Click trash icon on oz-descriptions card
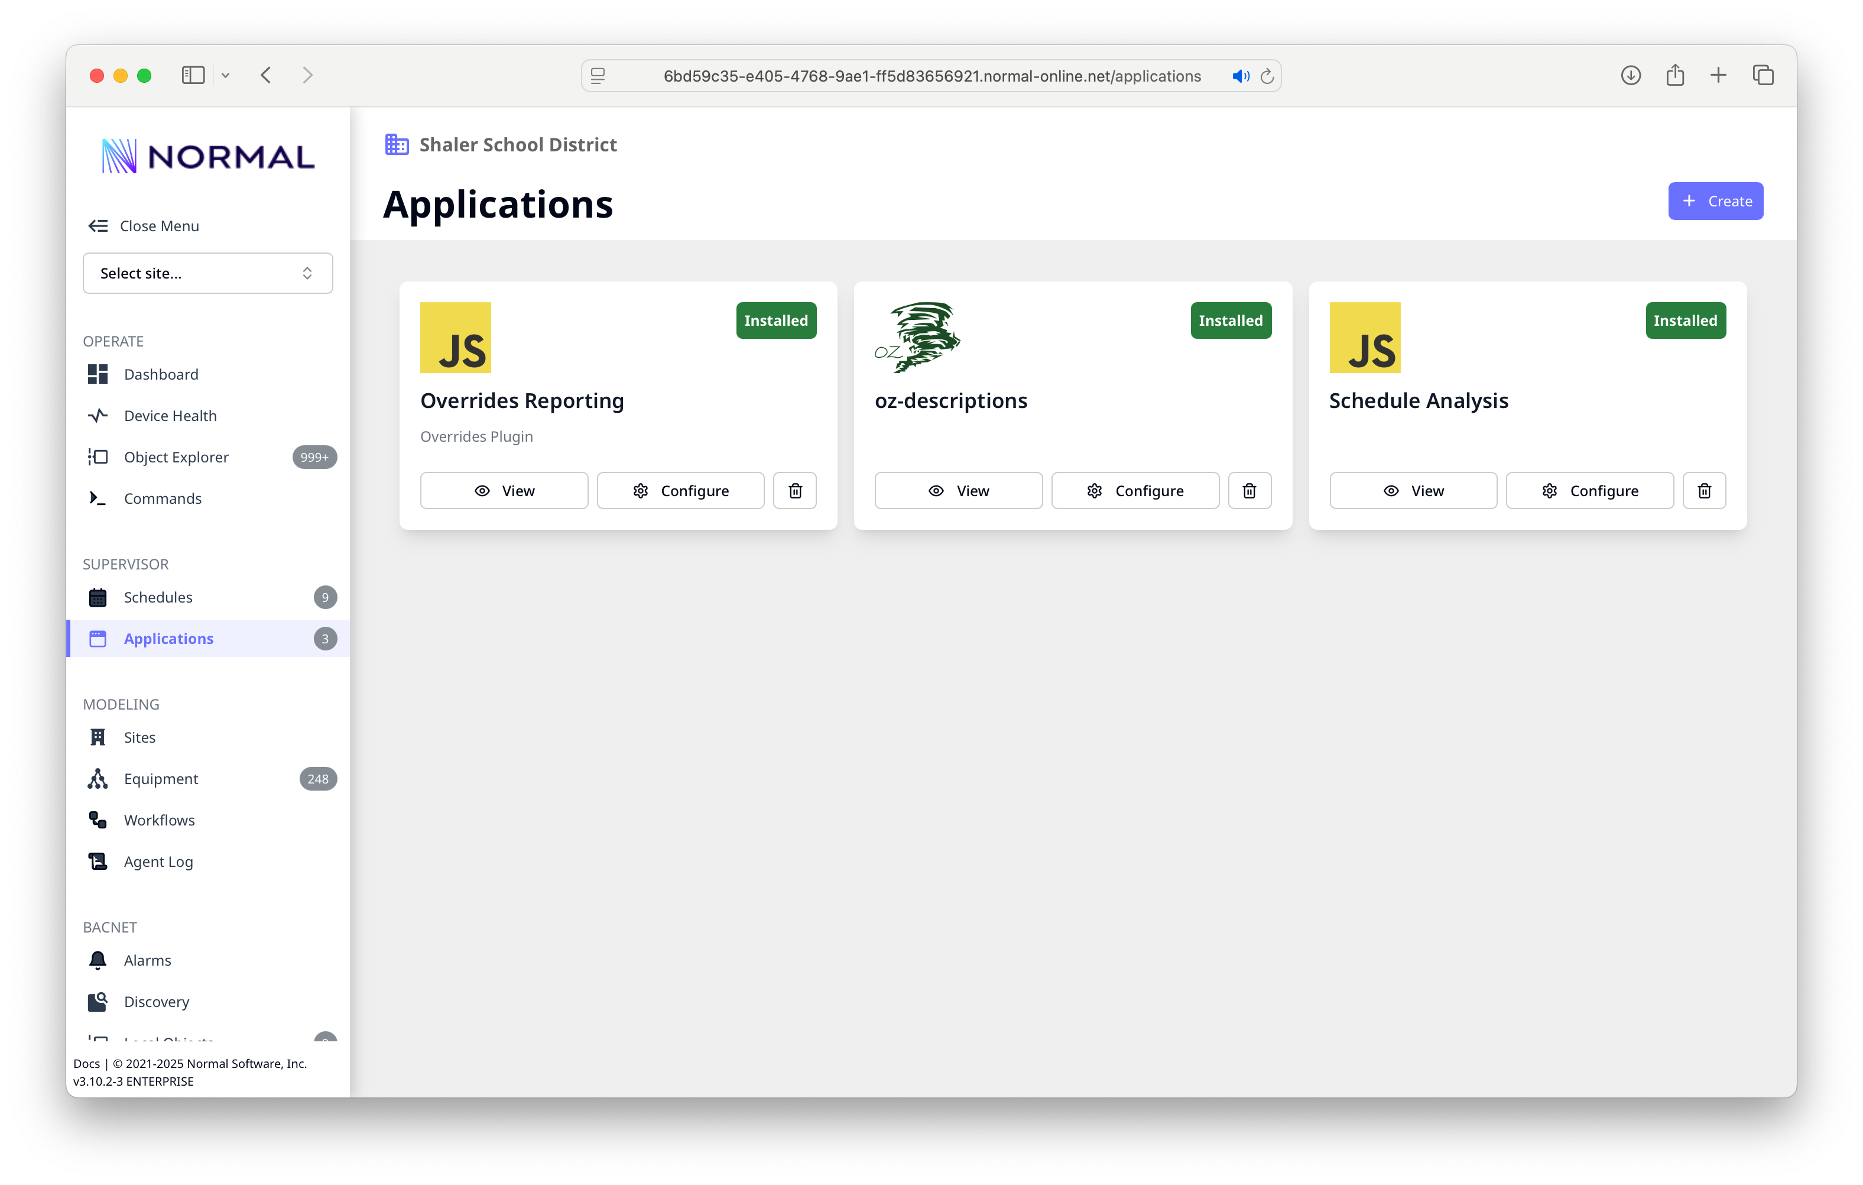The image size is (1863, 1185). point(1249,491)
